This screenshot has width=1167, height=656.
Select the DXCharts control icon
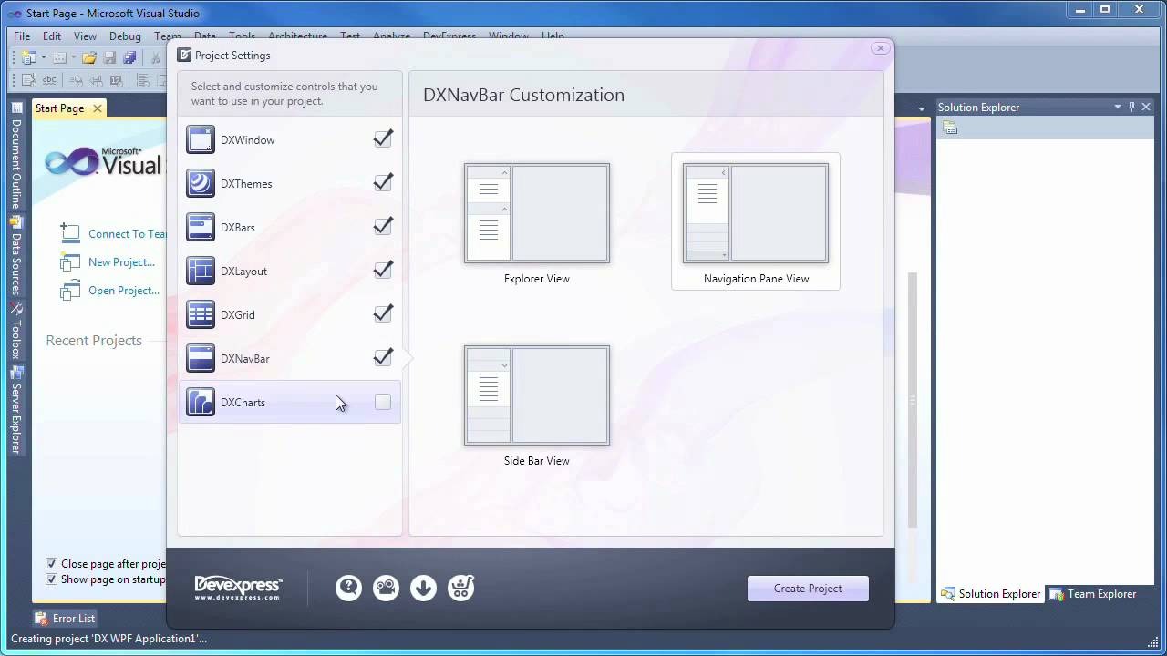[201, 402]
